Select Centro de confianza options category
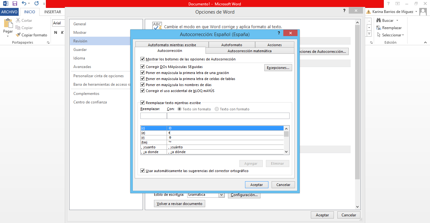Image resolution: width=430 pixels, height=223 pixels. click(90, 102)
